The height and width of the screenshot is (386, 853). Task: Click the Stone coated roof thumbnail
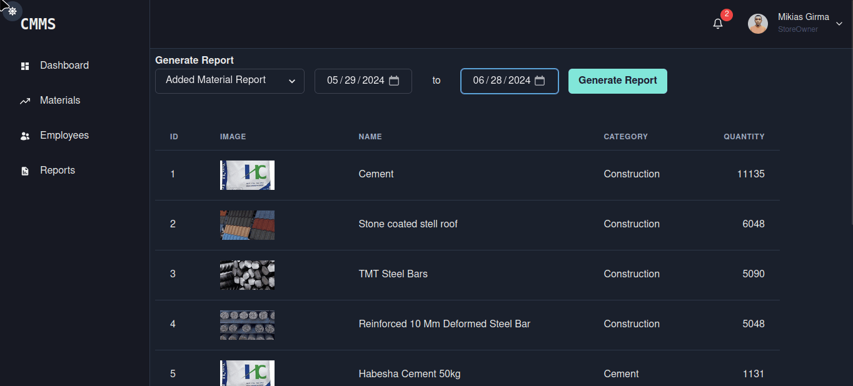(247, 225)
